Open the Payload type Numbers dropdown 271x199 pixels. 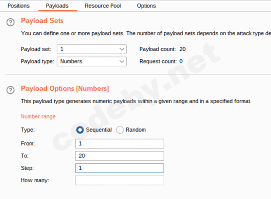point(92,61)
